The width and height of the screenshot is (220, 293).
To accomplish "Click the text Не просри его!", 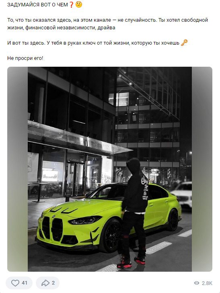I will (x=25, y=58).
